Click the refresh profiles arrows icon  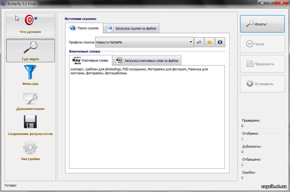pos(199,42)
